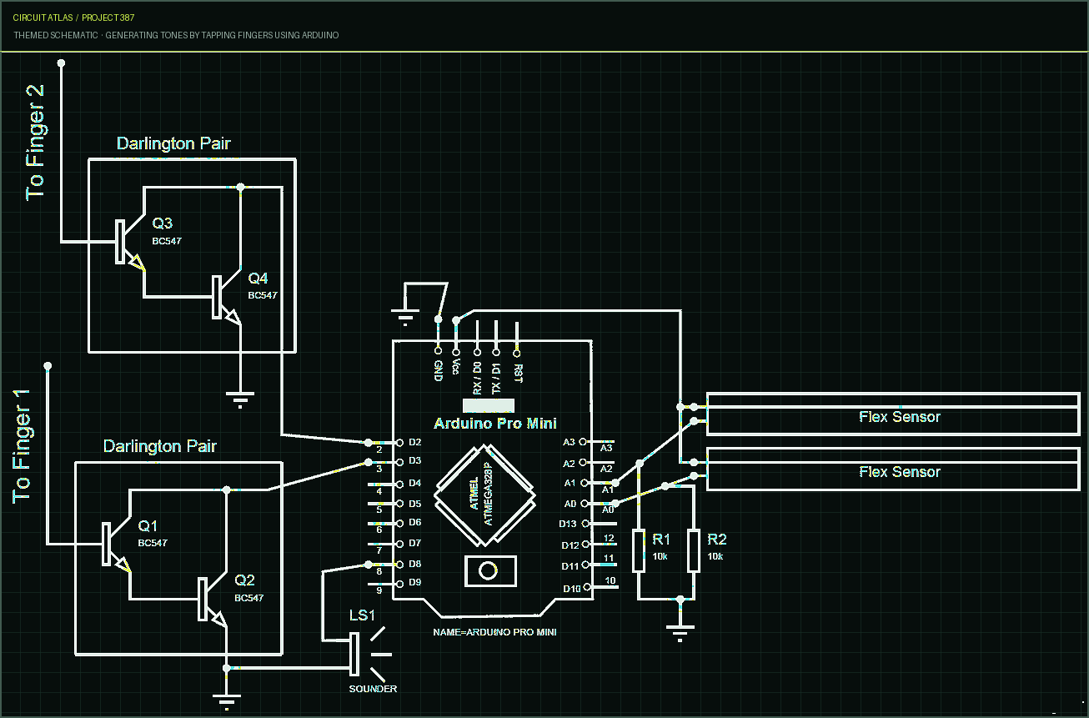Click the To Finger 1 wire terminal dot
This screenshot has height=718, width=1089.
[48, 366]
